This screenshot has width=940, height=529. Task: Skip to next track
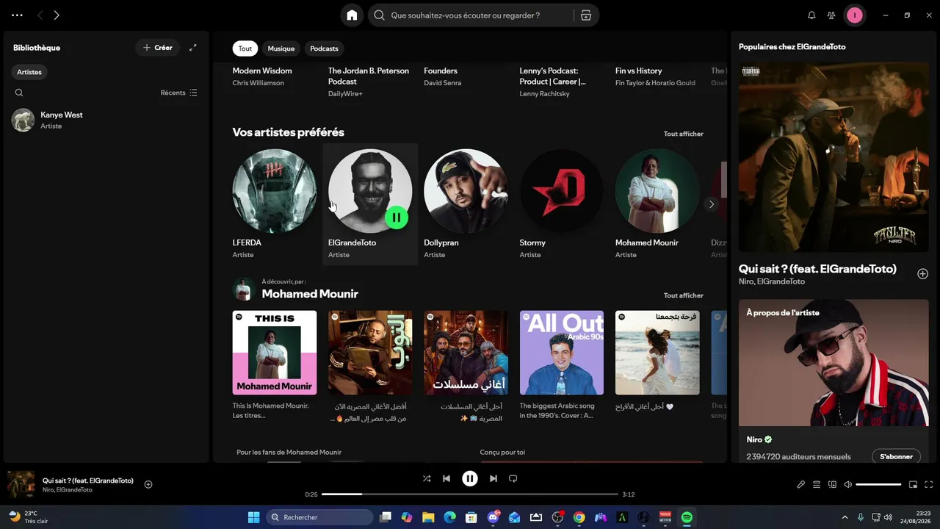(x=493, y=478)
